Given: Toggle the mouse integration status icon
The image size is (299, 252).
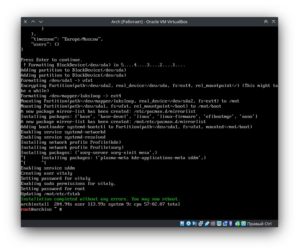Looking at the screenshot, I should (237, 224).
